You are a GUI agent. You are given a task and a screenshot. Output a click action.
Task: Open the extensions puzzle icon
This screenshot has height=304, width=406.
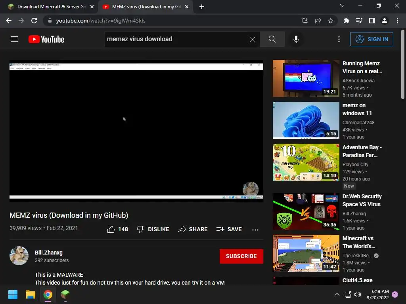point(346,21)
